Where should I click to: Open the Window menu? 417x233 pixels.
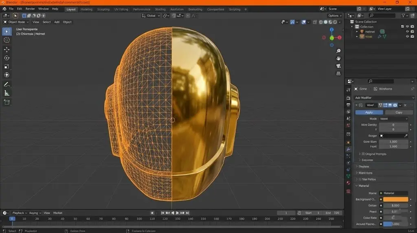tap(43, 9)
